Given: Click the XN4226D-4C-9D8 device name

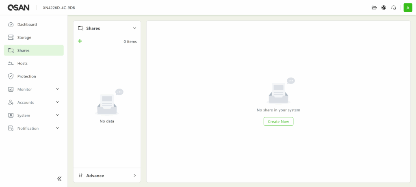Looking at the screenshot, I should [x=59, y=8].
